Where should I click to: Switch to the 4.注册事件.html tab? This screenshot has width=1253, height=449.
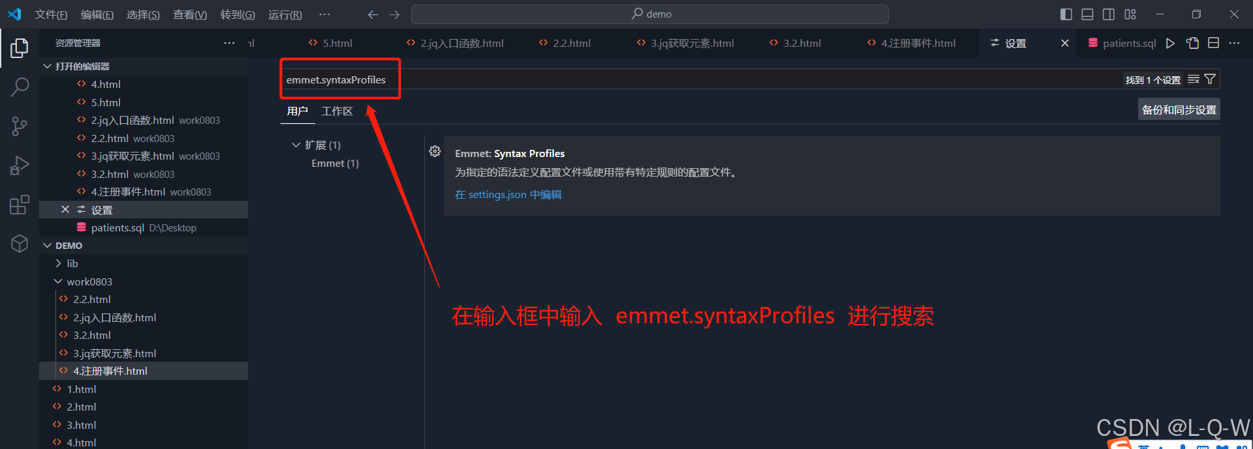pos(911,43)
